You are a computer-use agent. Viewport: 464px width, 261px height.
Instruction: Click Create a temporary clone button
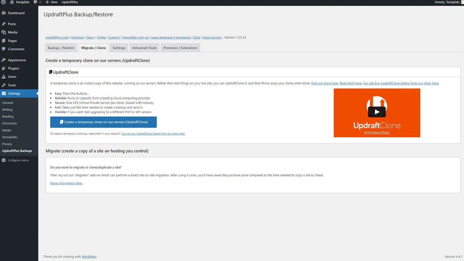[x=103, y=122]
